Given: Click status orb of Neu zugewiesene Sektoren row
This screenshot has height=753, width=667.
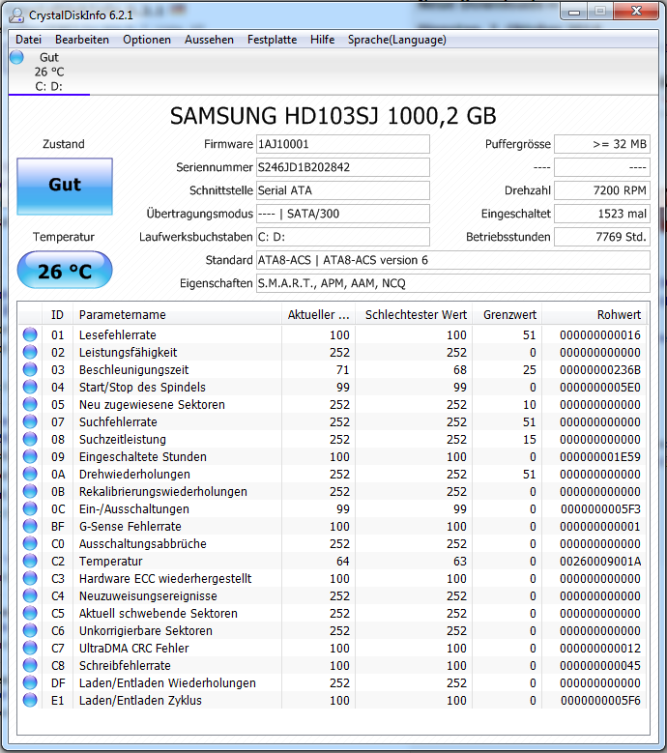Looking at the screenshot, I should [x=30, y=404].
